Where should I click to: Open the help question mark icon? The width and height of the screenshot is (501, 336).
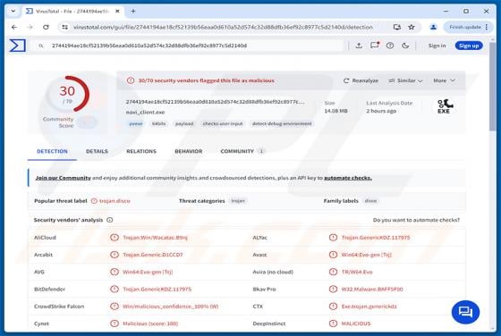(390, 46)
